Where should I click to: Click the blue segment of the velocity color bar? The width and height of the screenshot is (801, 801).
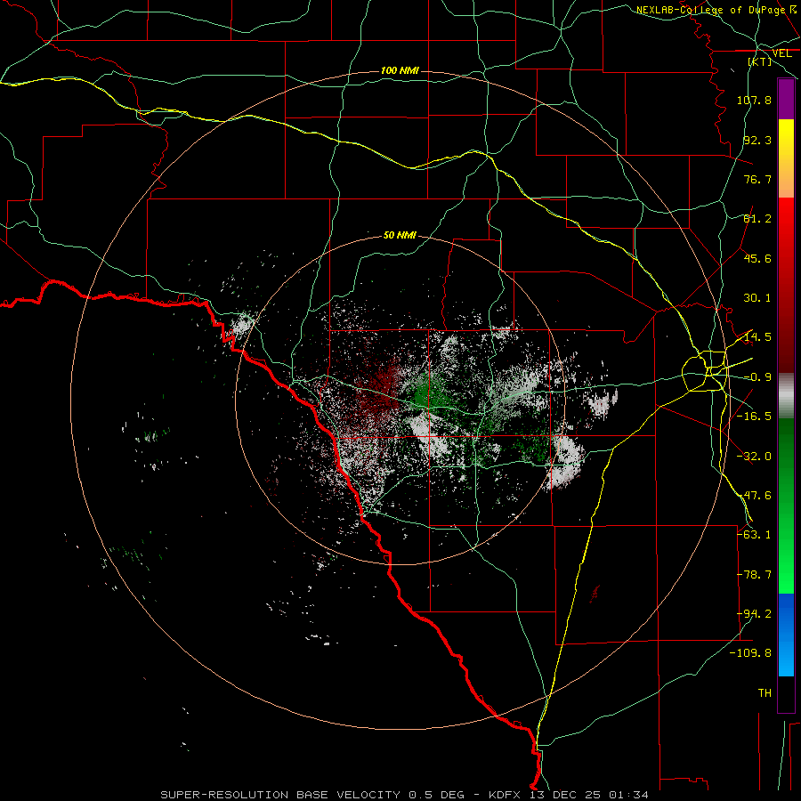coord(786,635)
